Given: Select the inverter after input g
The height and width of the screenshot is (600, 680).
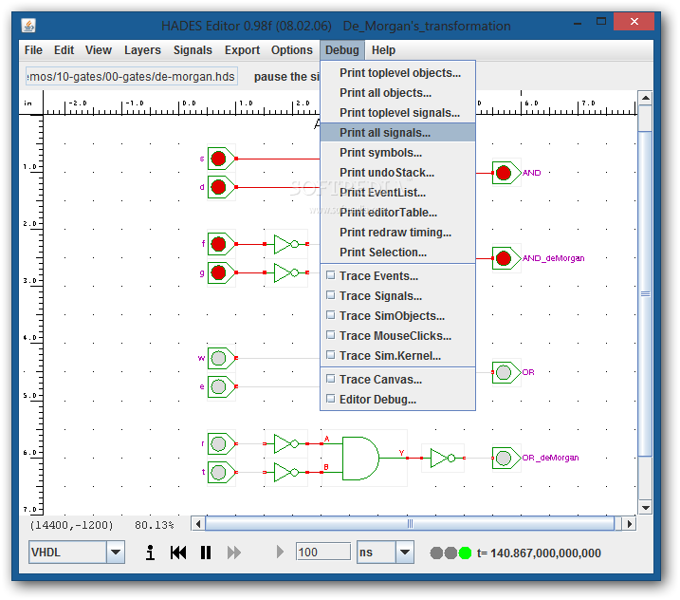Looking at the screenshot, I should (x=286, y=272).
